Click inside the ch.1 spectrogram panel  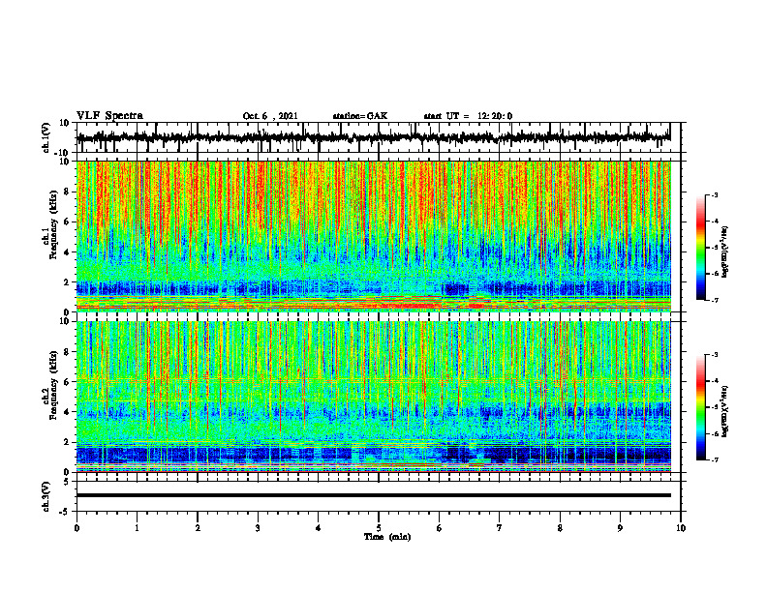[373, 236]
